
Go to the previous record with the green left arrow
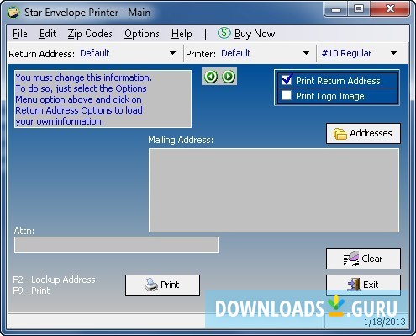[211, 77]
